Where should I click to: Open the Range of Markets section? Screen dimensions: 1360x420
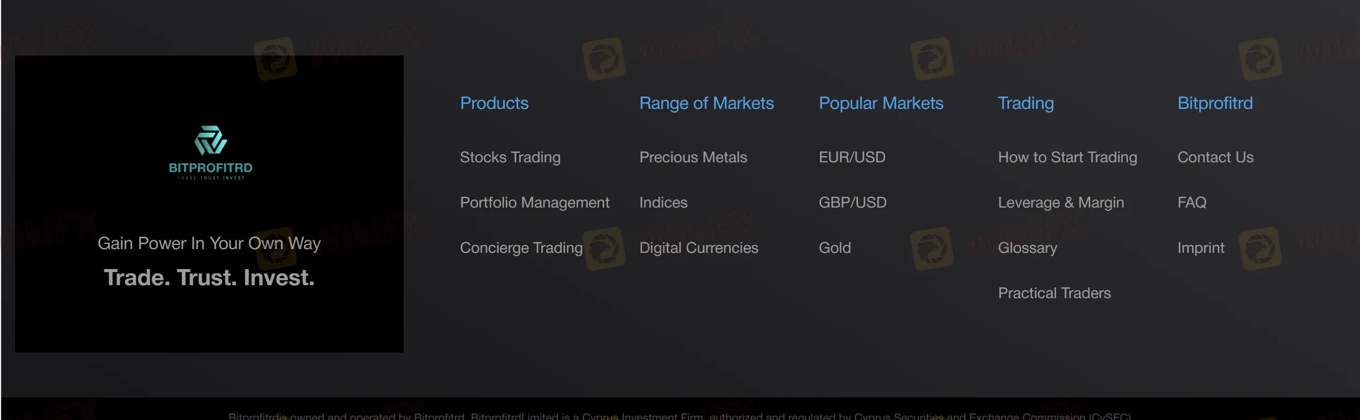tap(706, 103)
